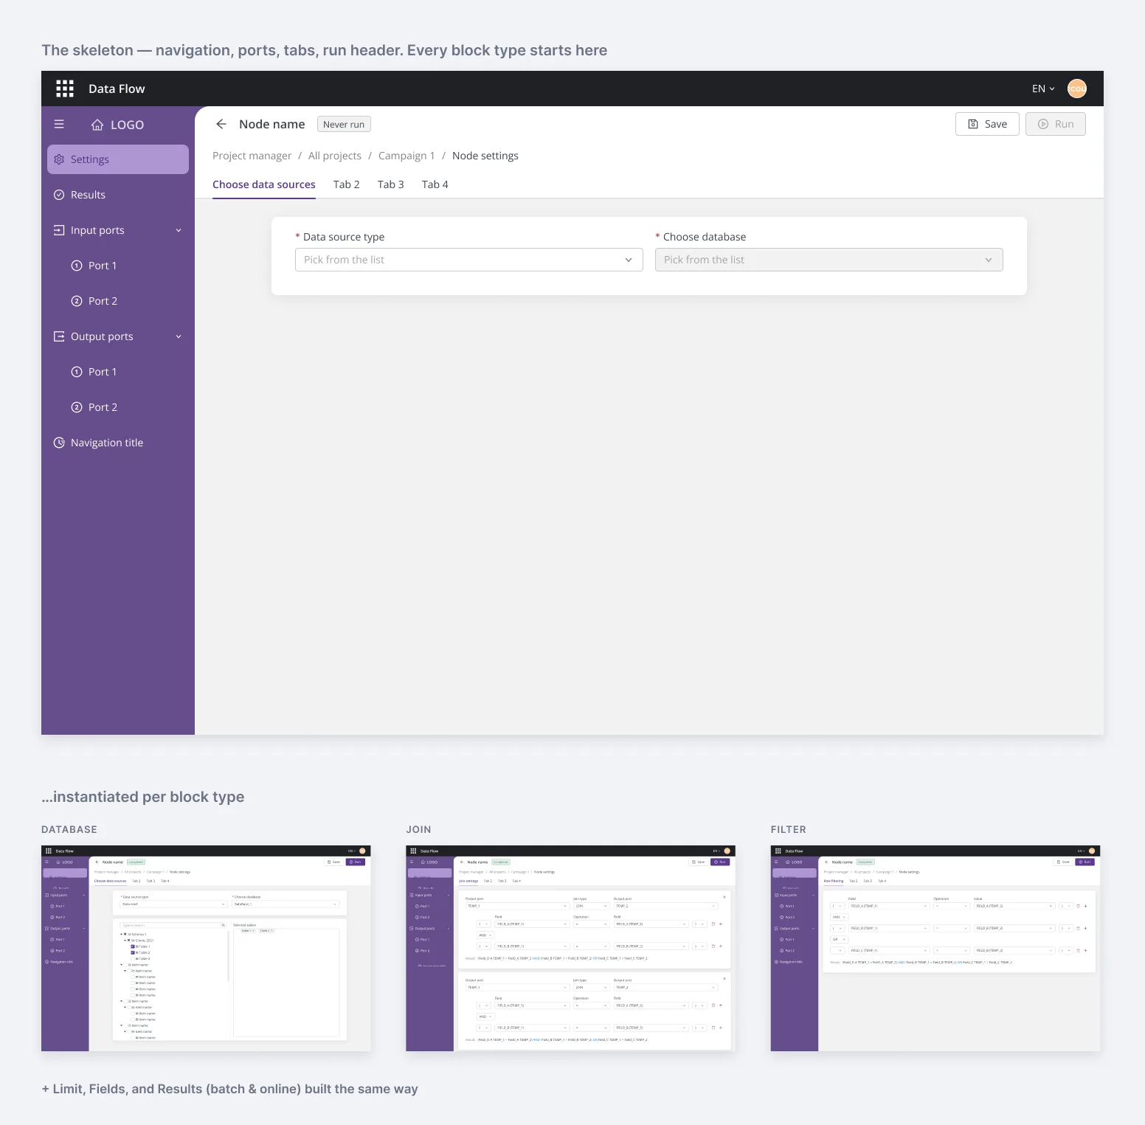Screen dimensions: 1145x1125
Task: Click the user avatar in header
Action: pyautogui.click(x=1077, y=89)
